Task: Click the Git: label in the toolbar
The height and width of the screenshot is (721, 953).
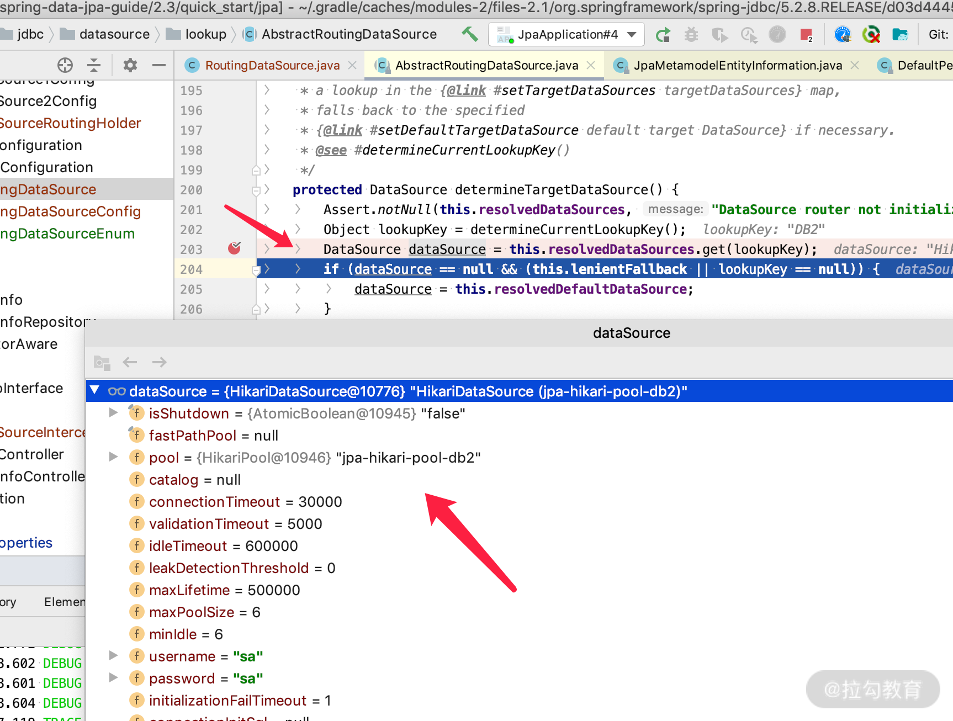Action: click(939, 34)
